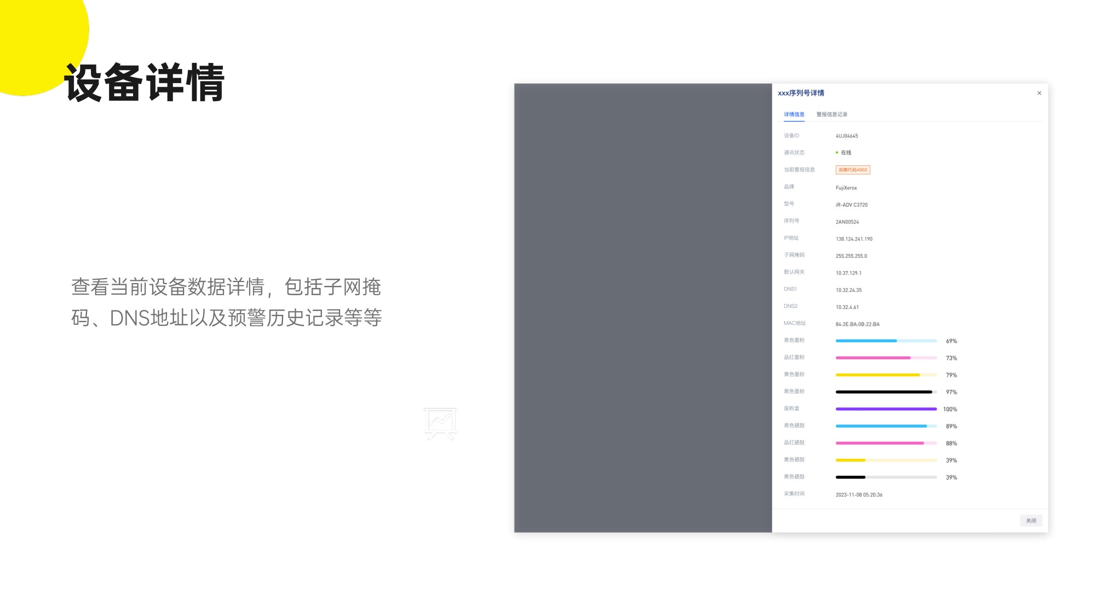Close the xxx序列号详情 panel with X icon

coord(1039,93)
